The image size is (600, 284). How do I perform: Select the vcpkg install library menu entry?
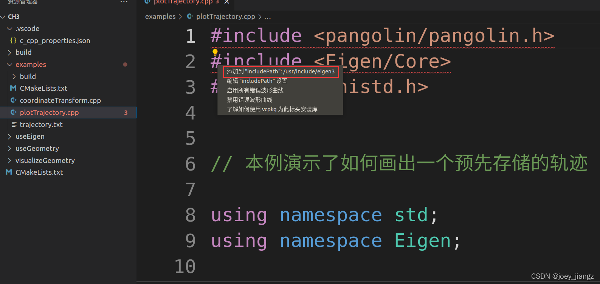point(281,109)
